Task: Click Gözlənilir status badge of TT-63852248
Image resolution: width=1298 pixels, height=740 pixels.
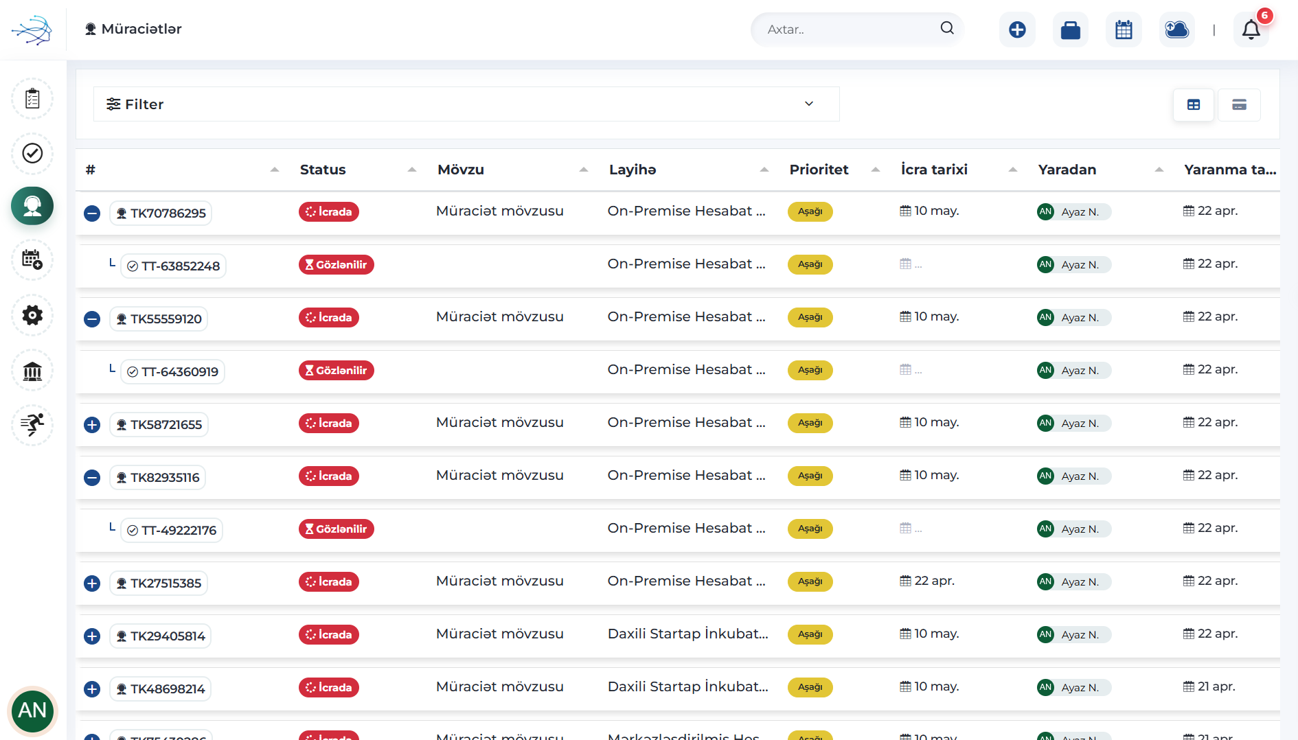Action: (x=336, y=265)
